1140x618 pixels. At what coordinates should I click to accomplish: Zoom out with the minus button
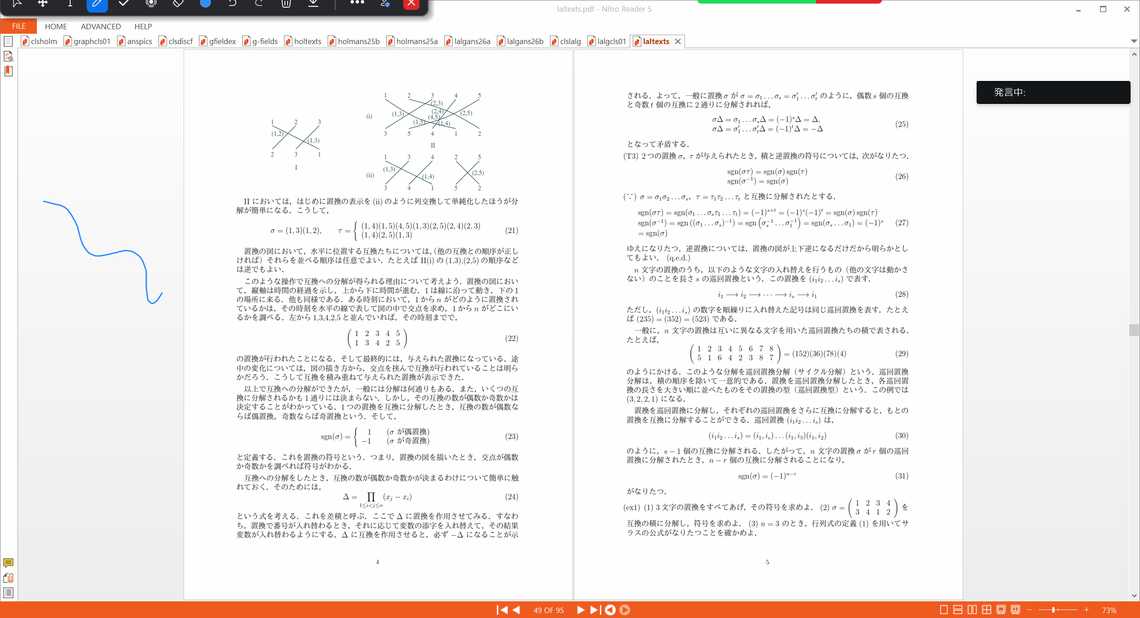pyautogui.click(x=1029, y=610)
